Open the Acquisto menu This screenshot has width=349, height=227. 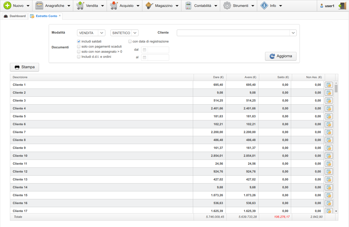[125, 6]
